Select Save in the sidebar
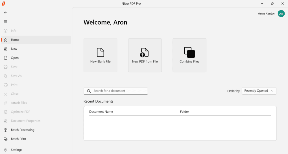Viewport: 288px width, 154px height. (x=36, y=67)
